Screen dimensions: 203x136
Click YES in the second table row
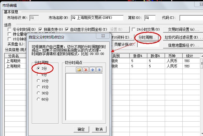point(187,66)
